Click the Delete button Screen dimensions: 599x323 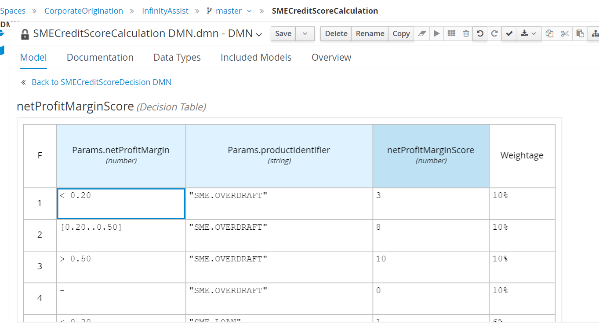pyautogui.click(x=336, y=33)
